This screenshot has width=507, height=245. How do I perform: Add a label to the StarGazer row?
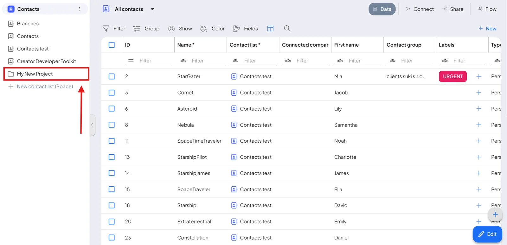click(x=479, y=76)
